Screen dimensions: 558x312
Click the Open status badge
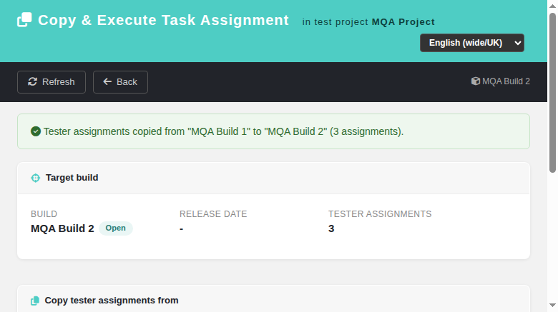point(116,228)
